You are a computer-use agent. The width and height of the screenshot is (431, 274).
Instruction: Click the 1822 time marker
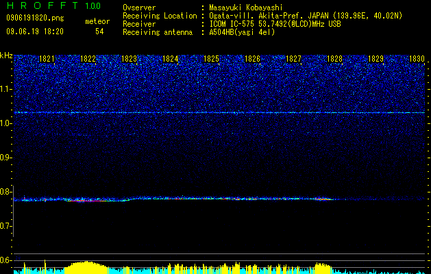click(88, 59)
